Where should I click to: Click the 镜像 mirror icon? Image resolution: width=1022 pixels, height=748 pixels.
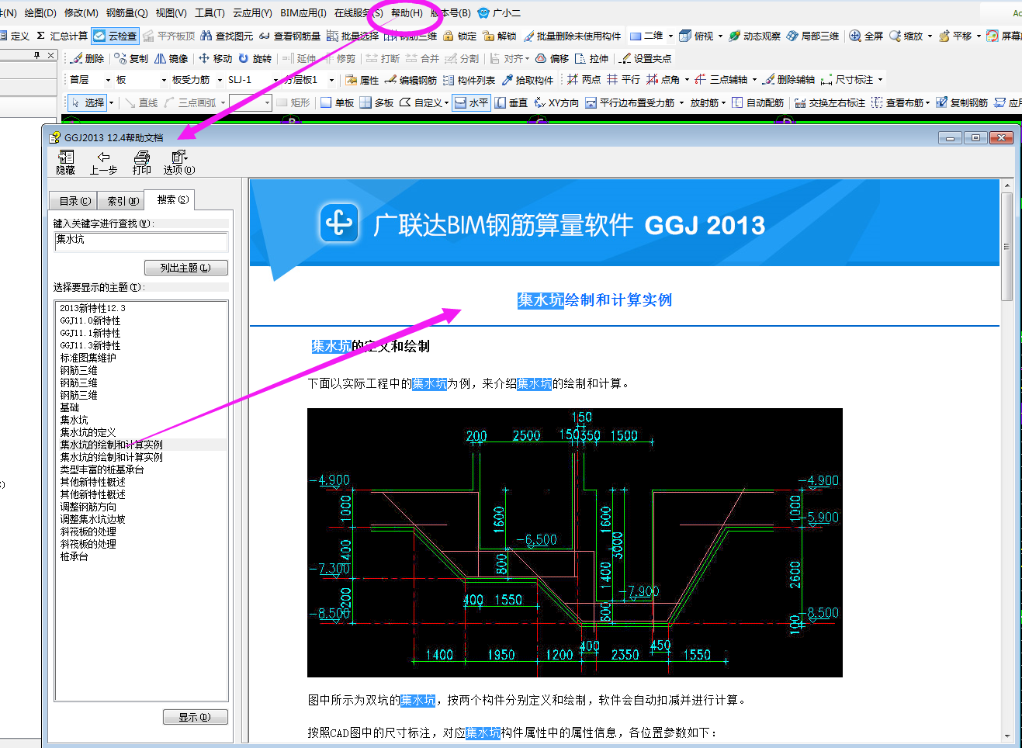pyautogui.click(x=160, y=58)
